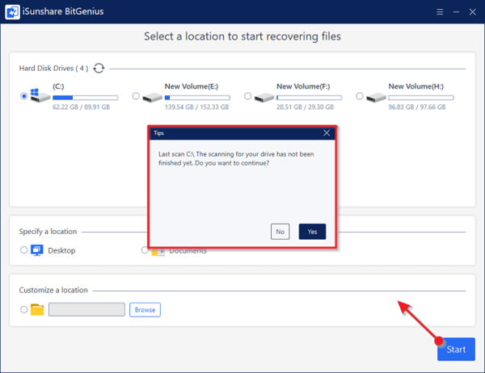
Task: Click the New Volume(H:) usage bar
Action: pyautogui.click(x=421, y=98)
